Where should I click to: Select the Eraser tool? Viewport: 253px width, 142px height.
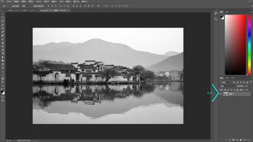tap(3, 50)
